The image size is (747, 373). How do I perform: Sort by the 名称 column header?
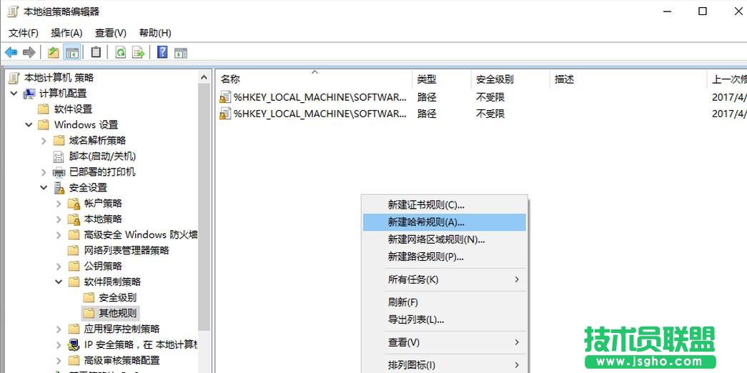(314, 79)
